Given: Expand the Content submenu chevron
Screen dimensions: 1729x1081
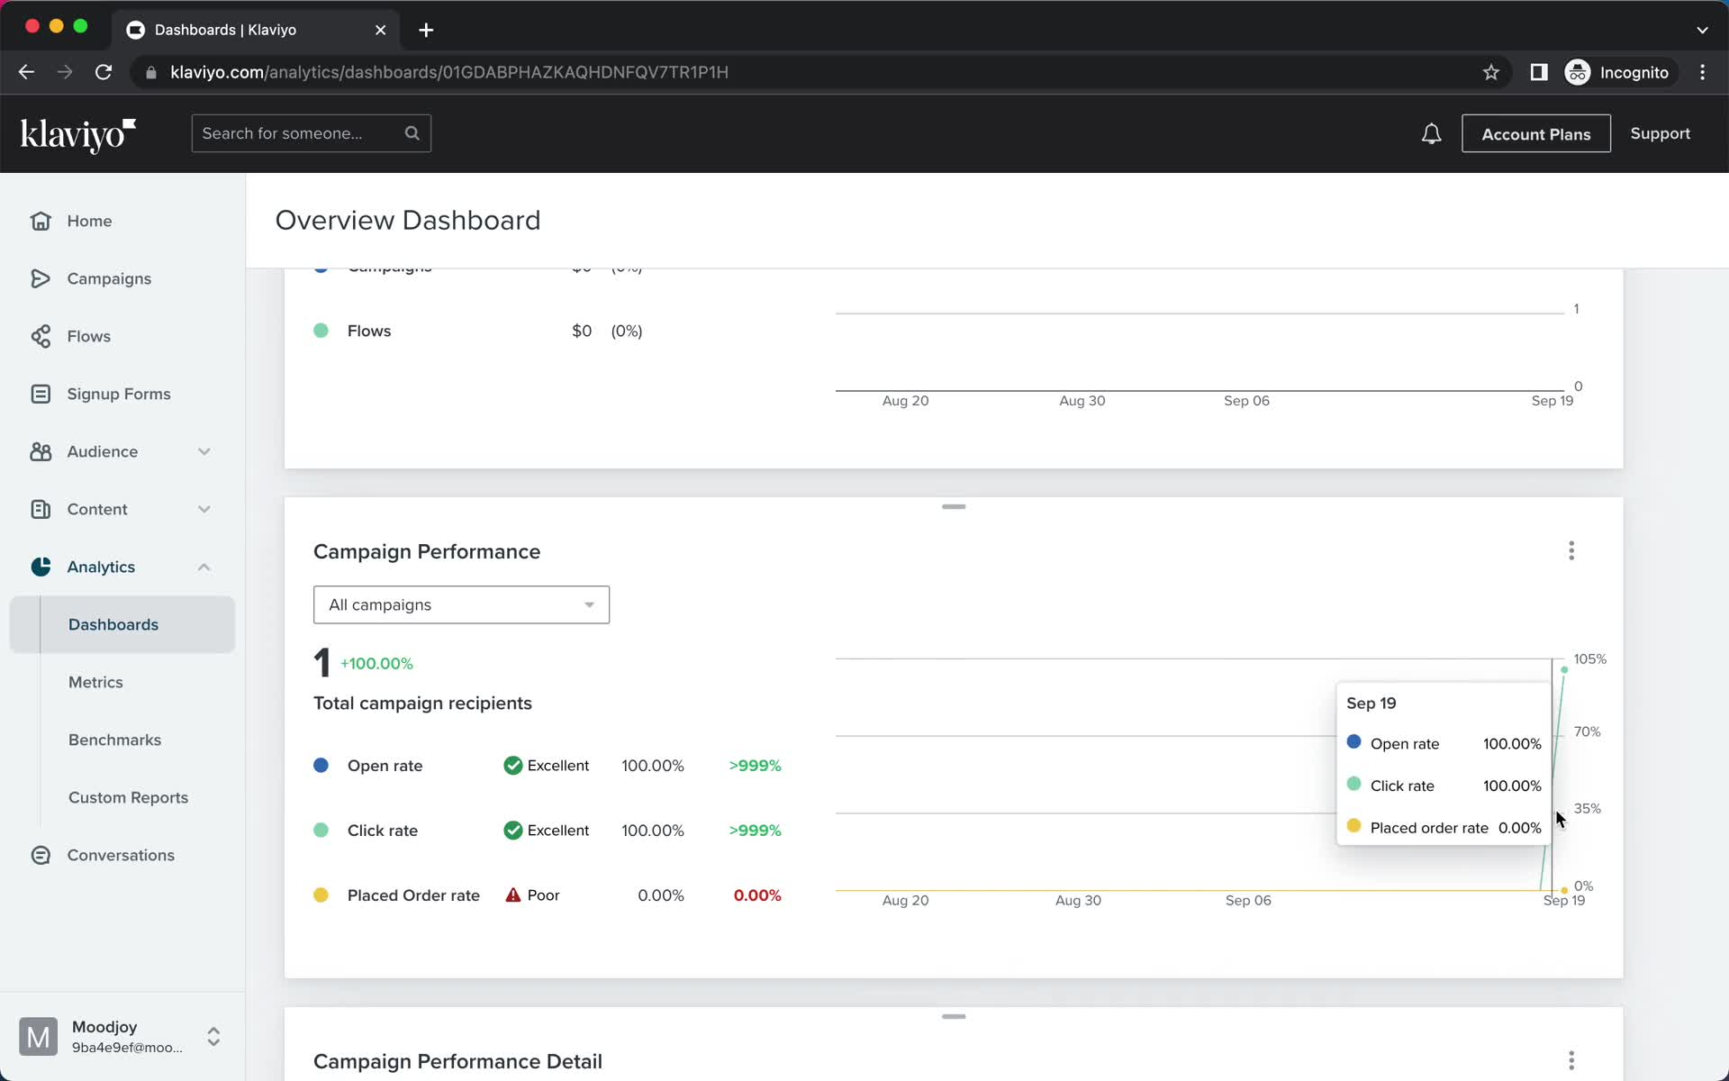Looking at the screenshot, I should [x=204, y=509].
